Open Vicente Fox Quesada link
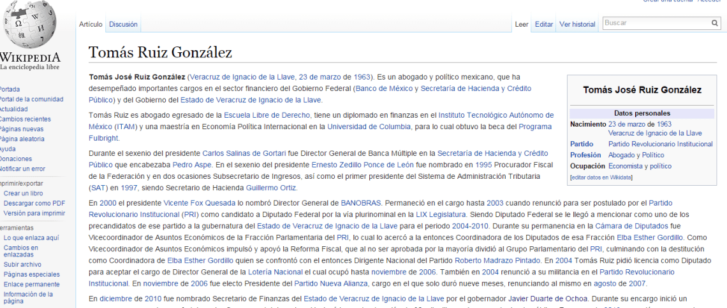This screenshot has width=727, height=308. point(199,202)
